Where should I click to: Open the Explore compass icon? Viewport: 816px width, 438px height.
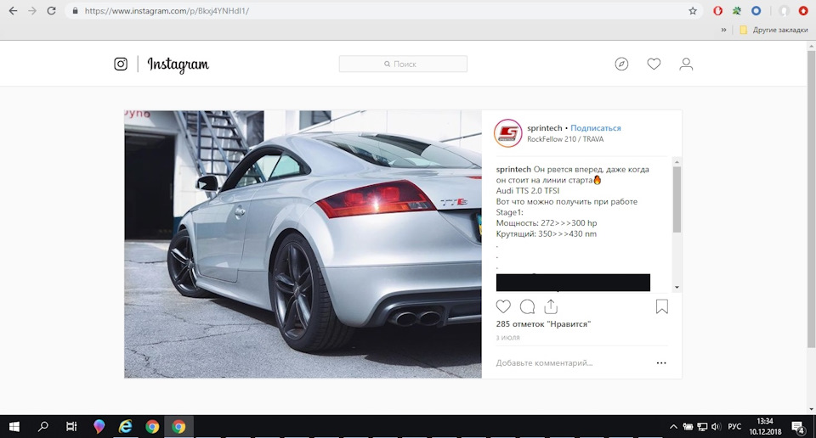(621, 64)
